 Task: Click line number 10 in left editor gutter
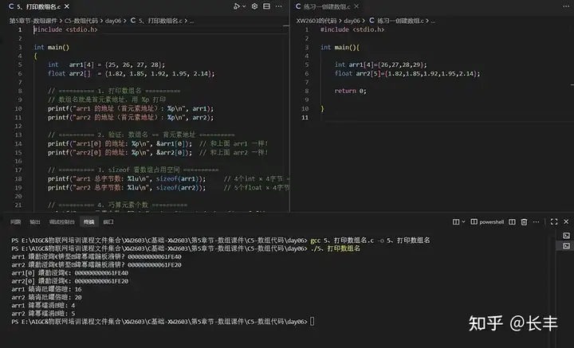[18, 108]
